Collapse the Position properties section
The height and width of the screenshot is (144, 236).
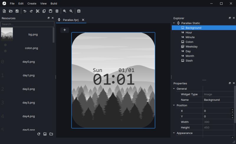pyautogui.click(x=174, y=105)
